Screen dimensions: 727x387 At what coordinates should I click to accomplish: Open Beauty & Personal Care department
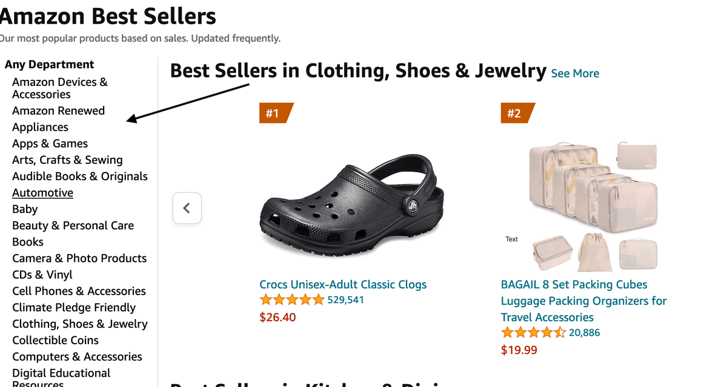73,226
